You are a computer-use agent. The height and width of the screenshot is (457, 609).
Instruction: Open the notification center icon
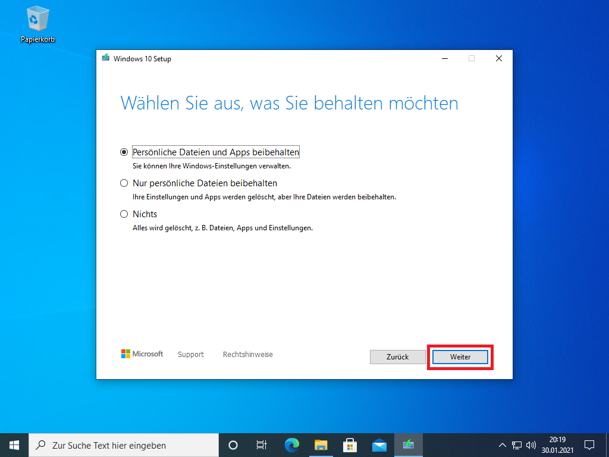pyautogui.click(x=589, y=445)
